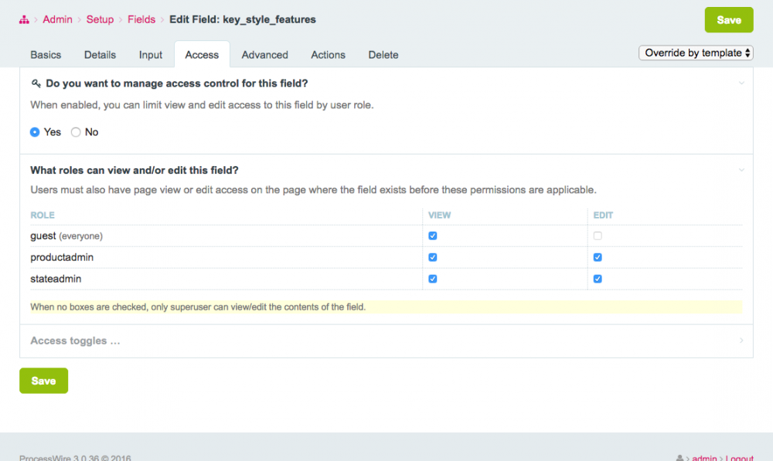Select the Yes radio button
The image size is (773, 461).
pos(35,132)
